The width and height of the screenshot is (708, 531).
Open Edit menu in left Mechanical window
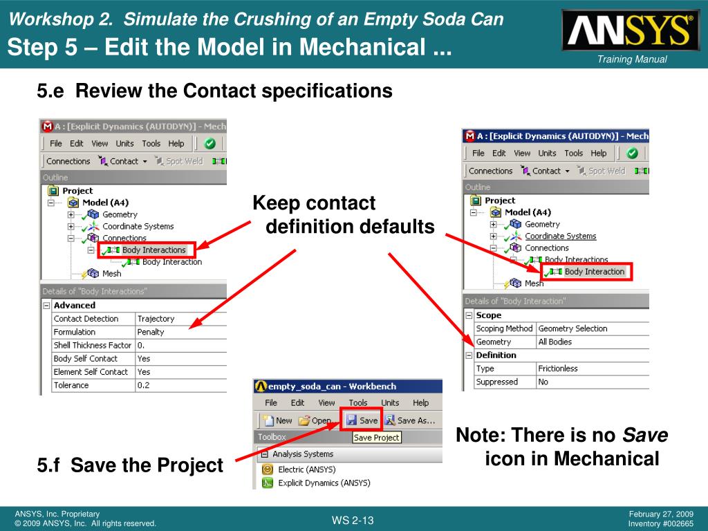pos(76,144)
